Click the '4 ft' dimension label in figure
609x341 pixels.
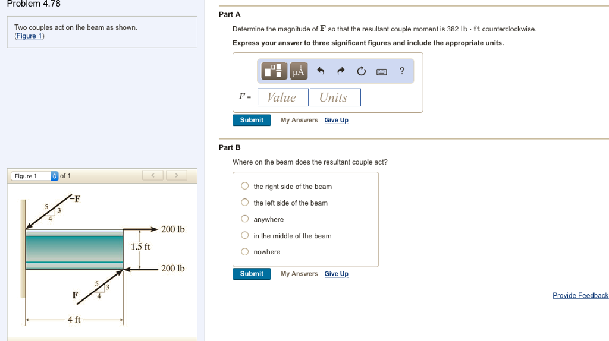[74, 320]
